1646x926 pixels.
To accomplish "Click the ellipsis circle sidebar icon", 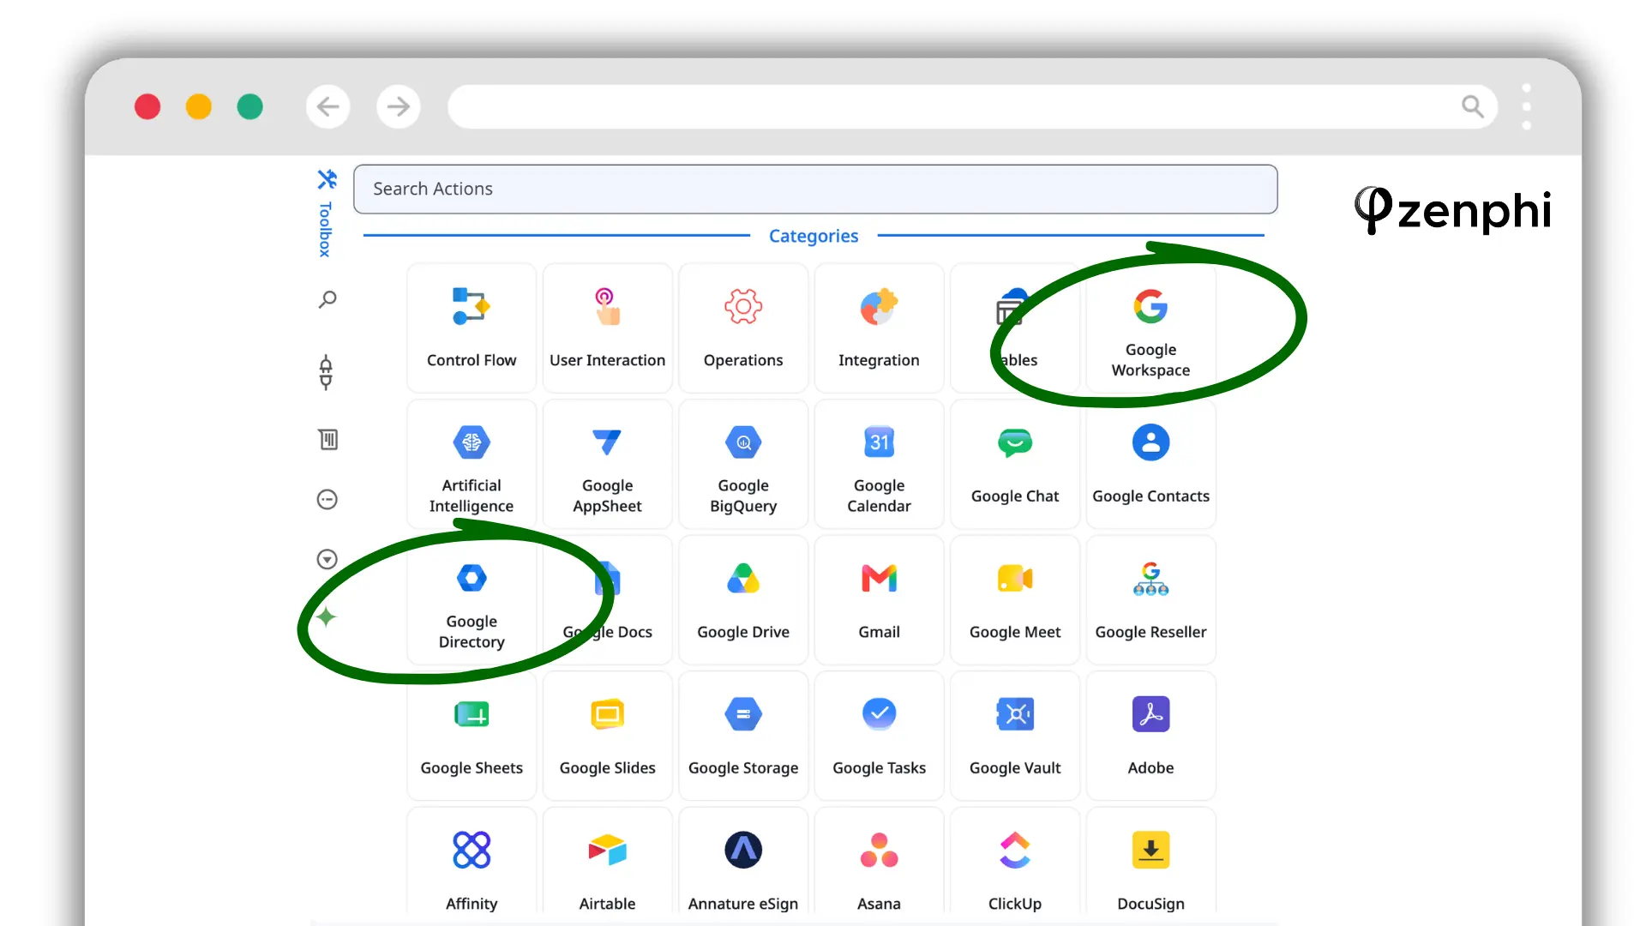I will pos(327,499).
